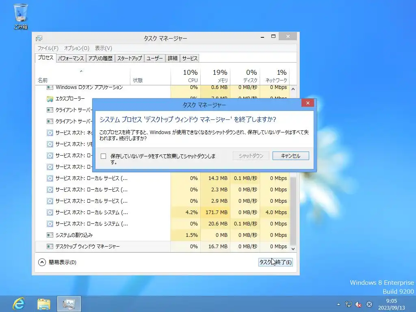
Task: Switch to the パフォーマンス tab
Action: [x=71, y=58]
